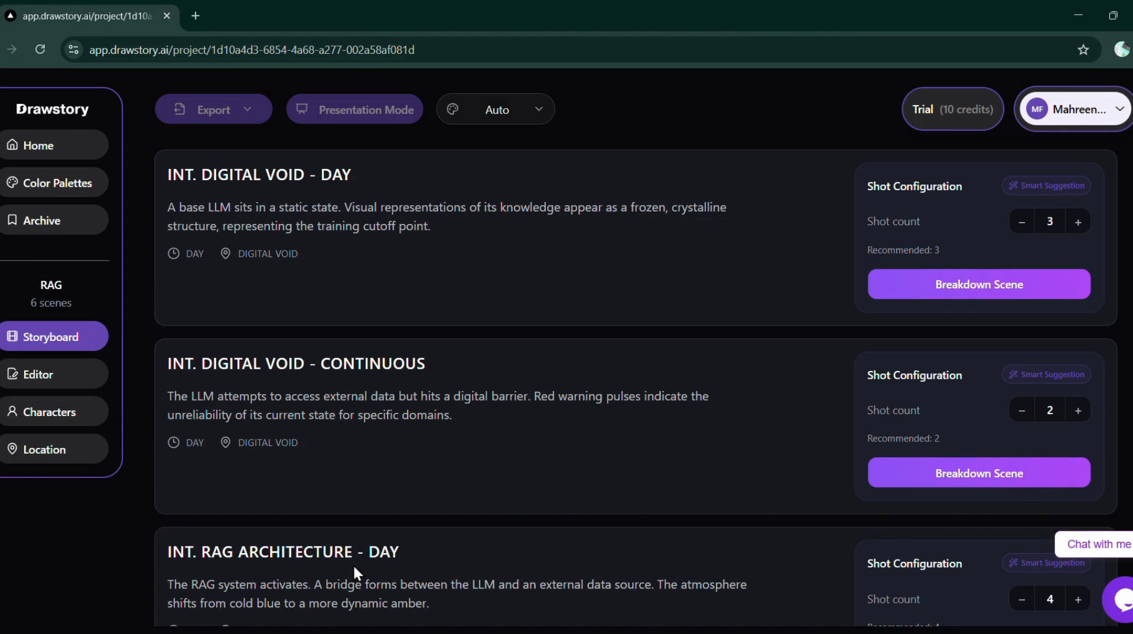Image resolution: width=1133 pixels, height=634 pixels.
Task: Expand the Export dropdown
Action: pos(213,109)
